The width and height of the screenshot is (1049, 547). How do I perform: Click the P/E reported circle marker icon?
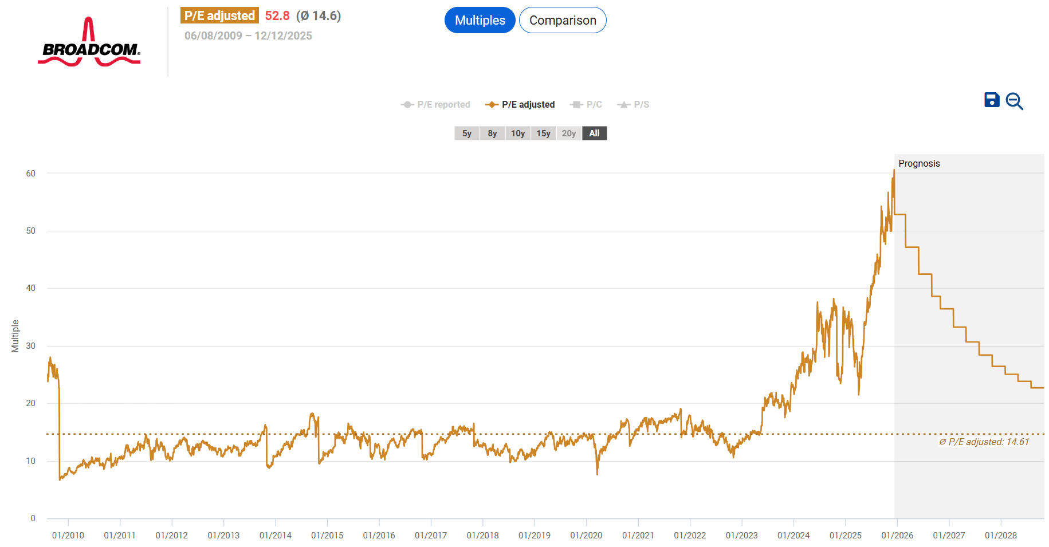click(x=406, y=104)
